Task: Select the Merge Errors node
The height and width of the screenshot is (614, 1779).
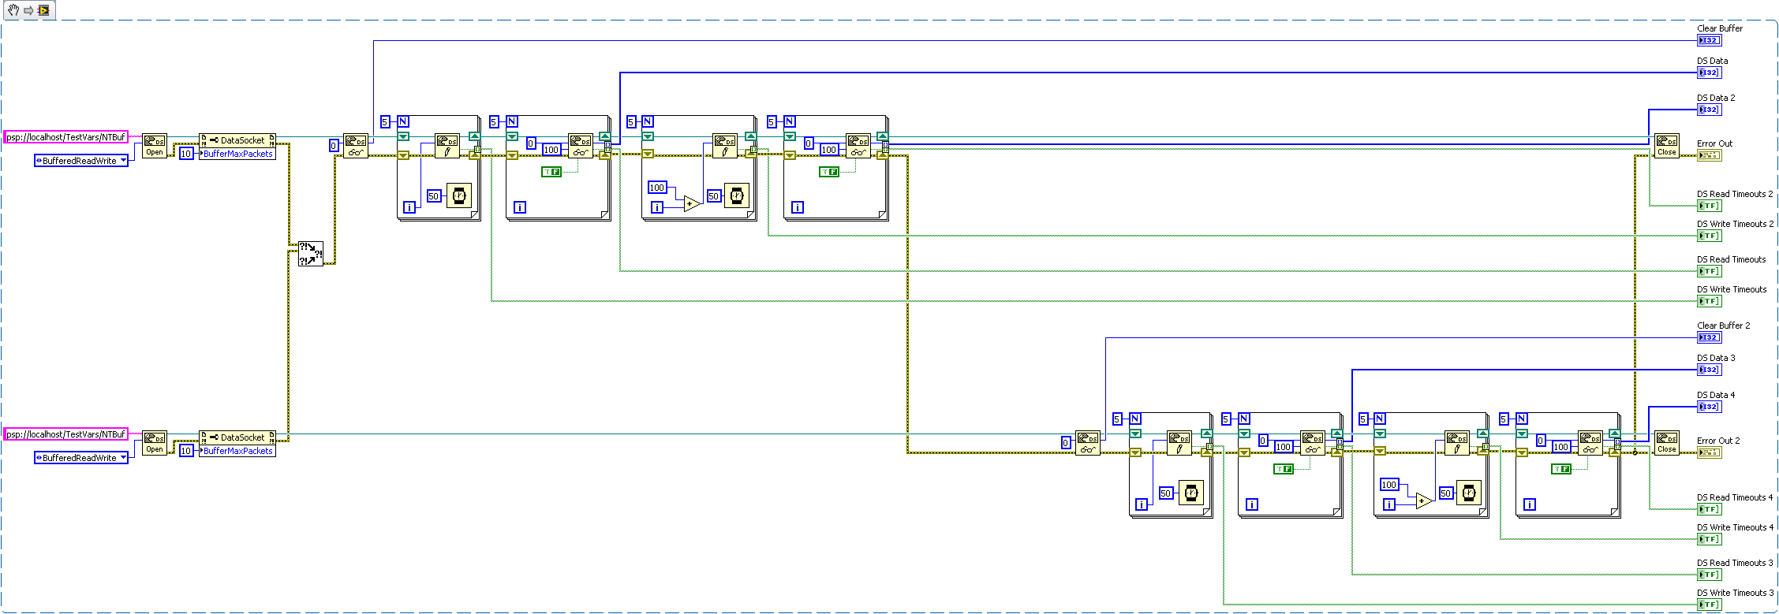Action: click(311, 254)
